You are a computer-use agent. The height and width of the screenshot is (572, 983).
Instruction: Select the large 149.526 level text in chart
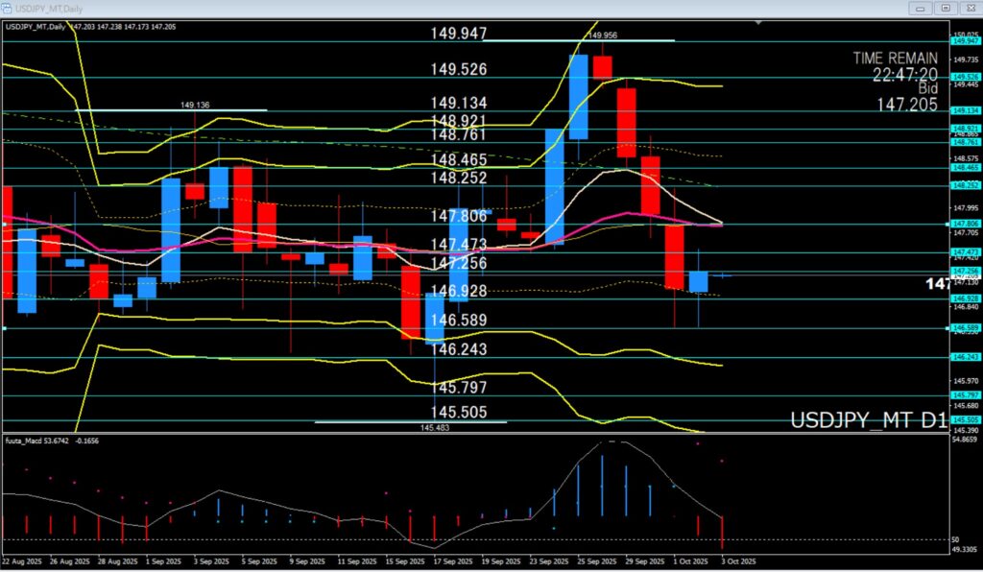459,69
